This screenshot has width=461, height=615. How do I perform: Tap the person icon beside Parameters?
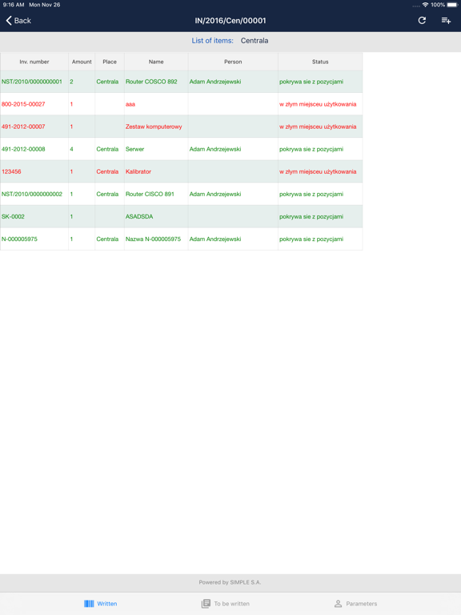(x=338, y=604)
